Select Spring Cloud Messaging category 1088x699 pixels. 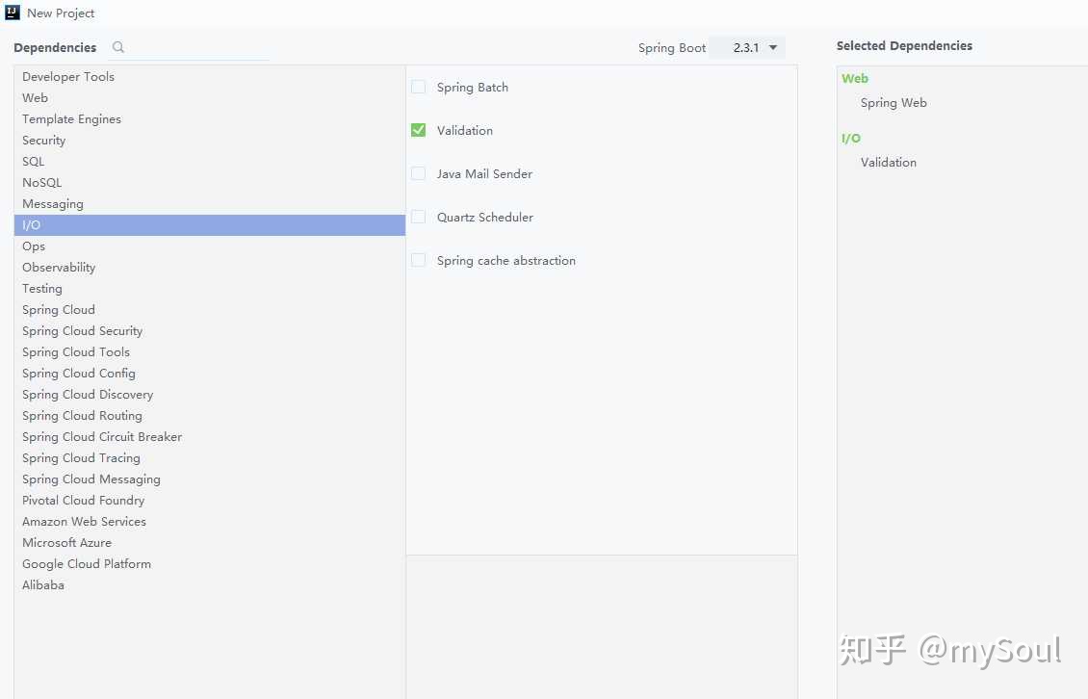[210, 479]
